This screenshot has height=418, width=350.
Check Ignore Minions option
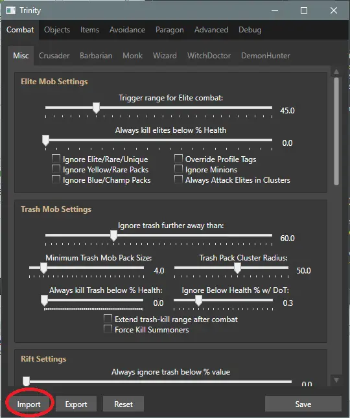click(x=178, y=169)
